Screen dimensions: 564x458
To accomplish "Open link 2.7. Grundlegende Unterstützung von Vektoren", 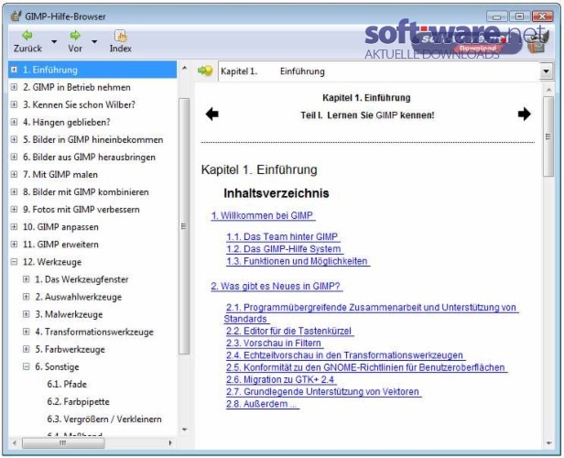I will tap(323, 392).
